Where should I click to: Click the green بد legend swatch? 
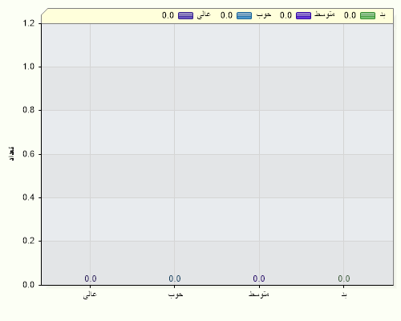pos(367,15)
